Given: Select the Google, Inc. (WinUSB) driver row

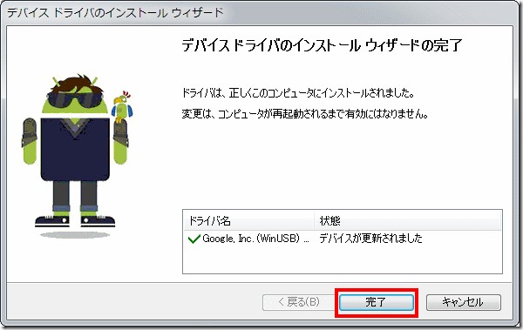Looking at the screenshot, I should pos(343,239).
